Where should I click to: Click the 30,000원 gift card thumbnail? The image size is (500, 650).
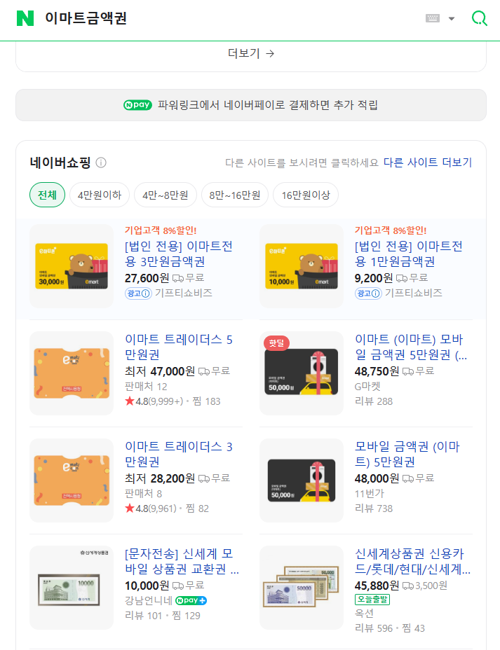(72, 266)
